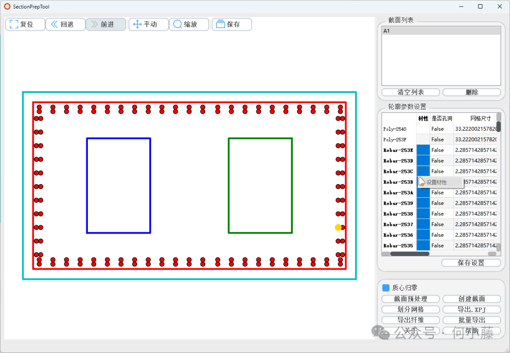
Task: Click the 保存 save toolbar button
Action: 232,25
